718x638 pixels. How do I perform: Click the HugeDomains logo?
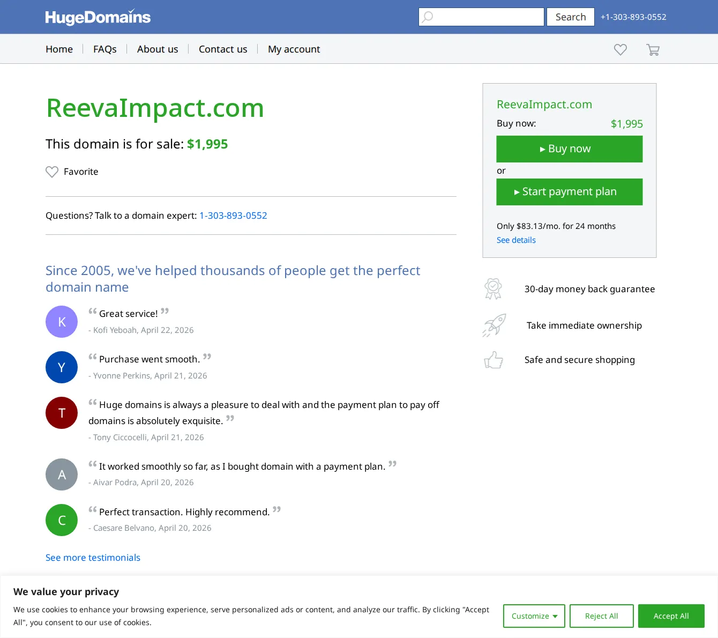(x=98, y=17)
